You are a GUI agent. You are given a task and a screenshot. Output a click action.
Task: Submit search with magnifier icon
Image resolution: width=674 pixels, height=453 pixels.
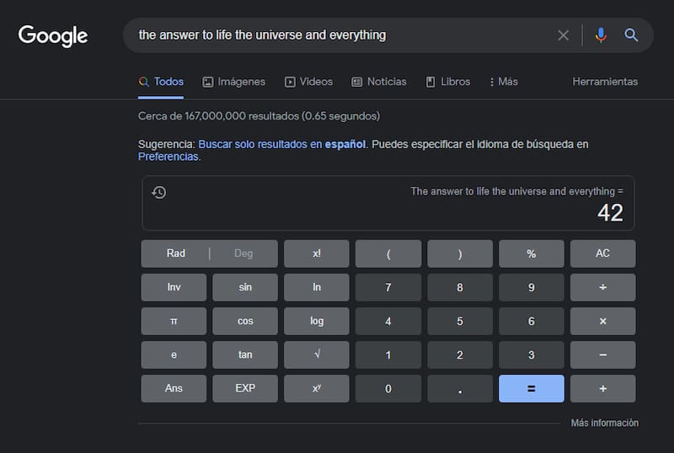pyautogui.click(x=631, y=35)
